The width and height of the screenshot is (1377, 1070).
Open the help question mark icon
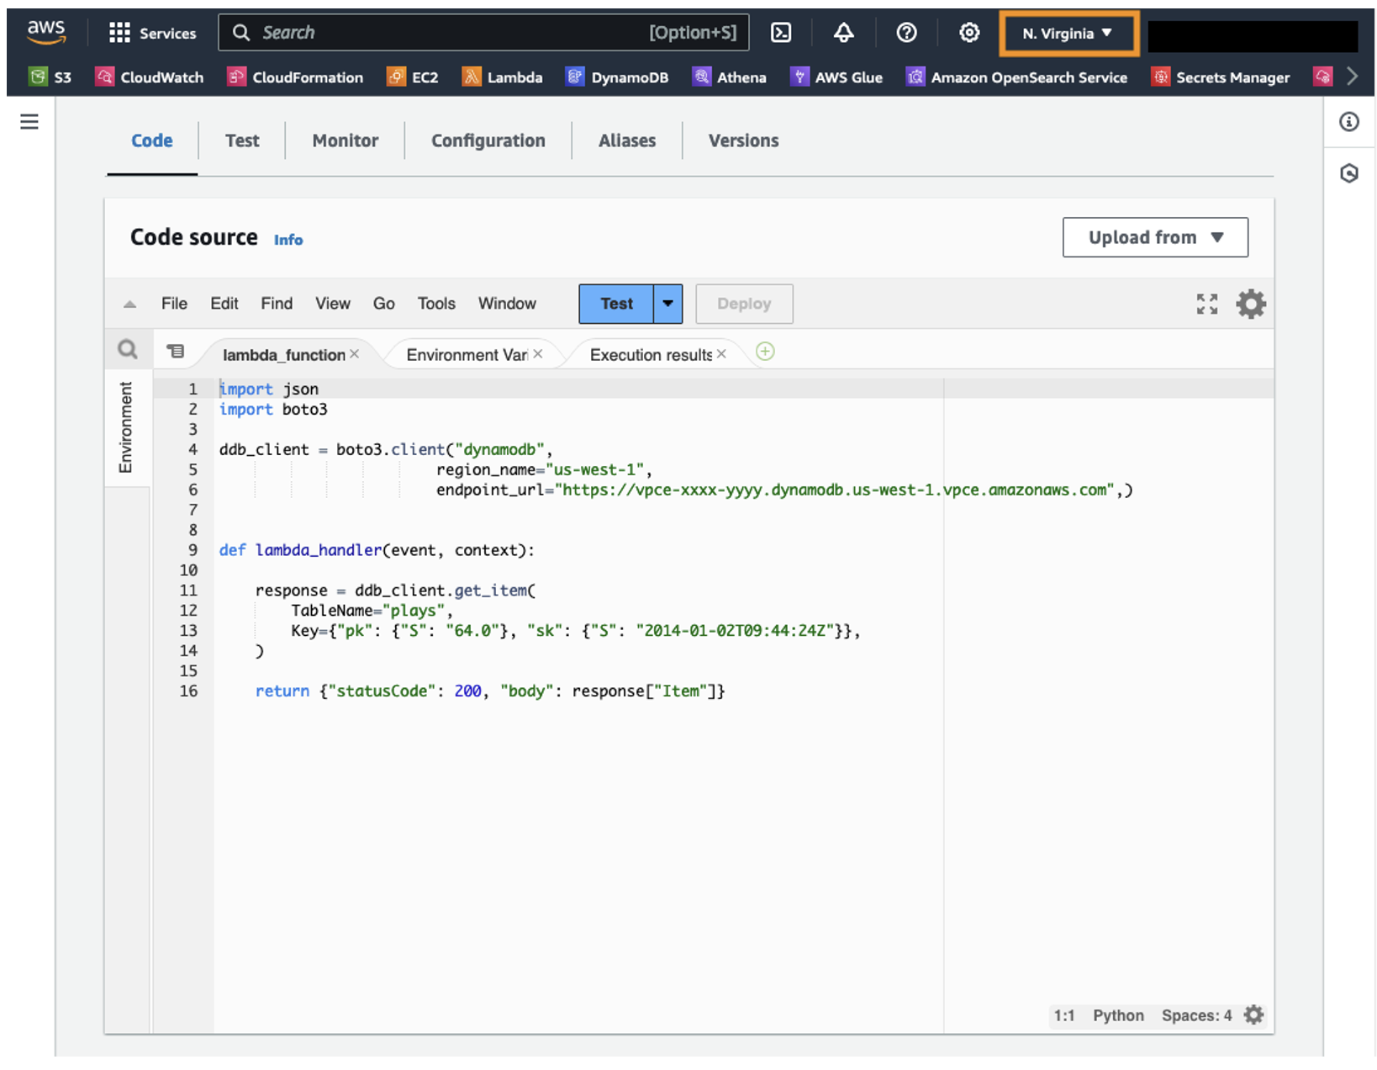click(906, 33)
